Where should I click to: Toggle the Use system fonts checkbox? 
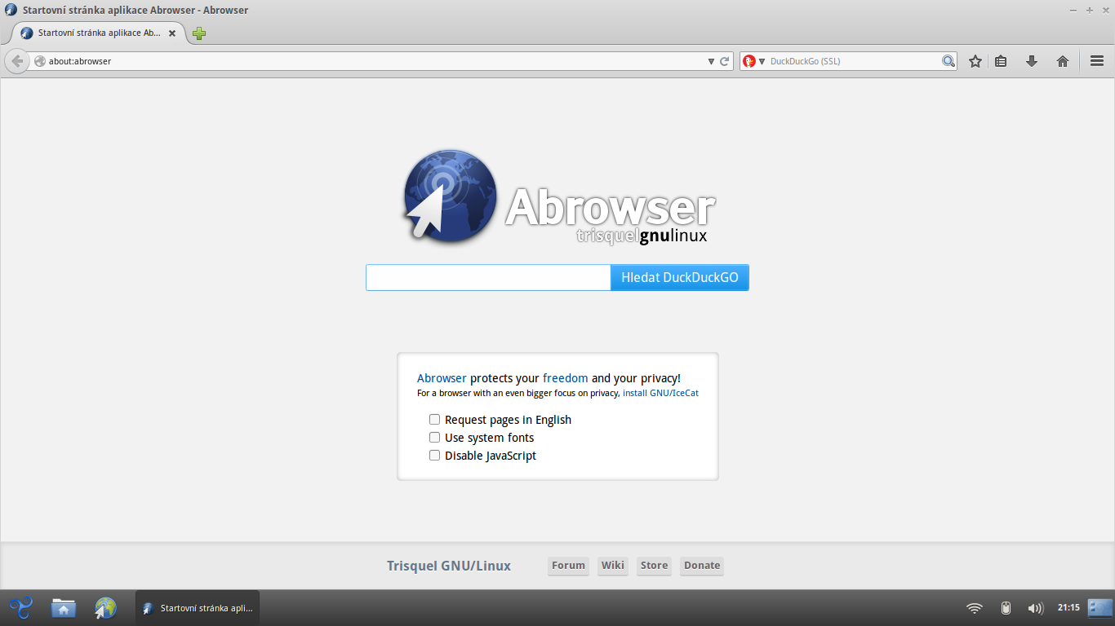click(x=434, y=438)
